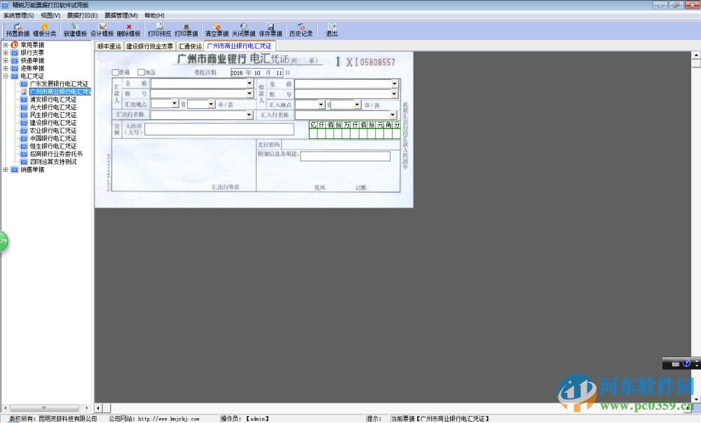Click 删除模板 delete template icon
This screenshot has height=423, width=701.
click(129, 30)
